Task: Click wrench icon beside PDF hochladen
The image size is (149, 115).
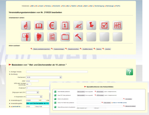Action: (95, 95)
